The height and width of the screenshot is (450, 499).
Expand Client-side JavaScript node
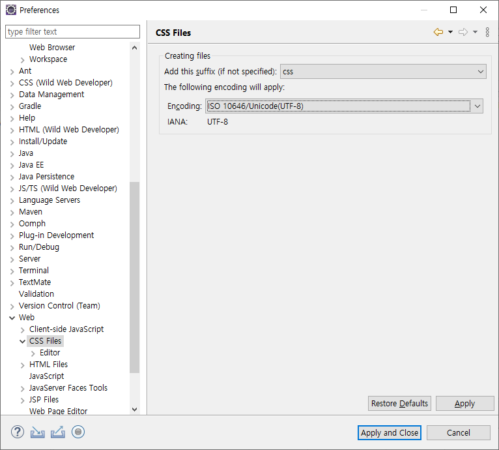(22, 330)
